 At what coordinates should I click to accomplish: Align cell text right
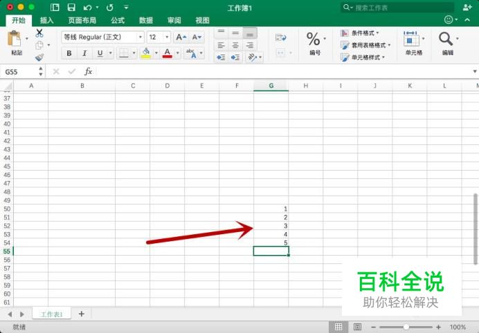(250, 46)
